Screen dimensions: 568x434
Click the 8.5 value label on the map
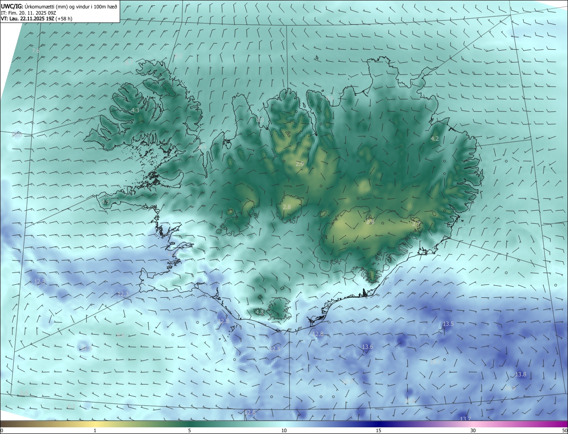click(x=329, y=98)
